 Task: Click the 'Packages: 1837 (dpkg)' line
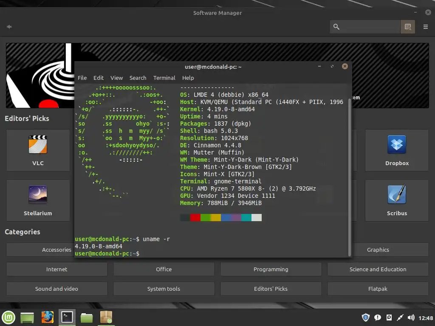pyautogui.click(x=215, y=124)
